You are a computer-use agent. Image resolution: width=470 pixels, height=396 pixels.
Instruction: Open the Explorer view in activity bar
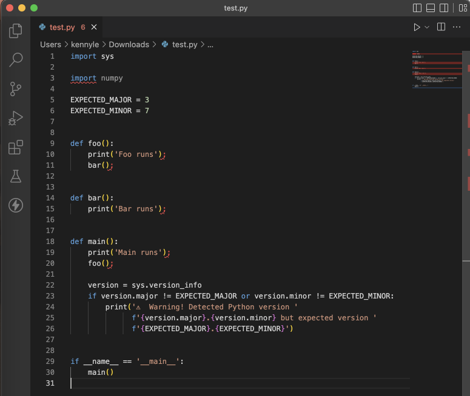[x=16, y=30]
